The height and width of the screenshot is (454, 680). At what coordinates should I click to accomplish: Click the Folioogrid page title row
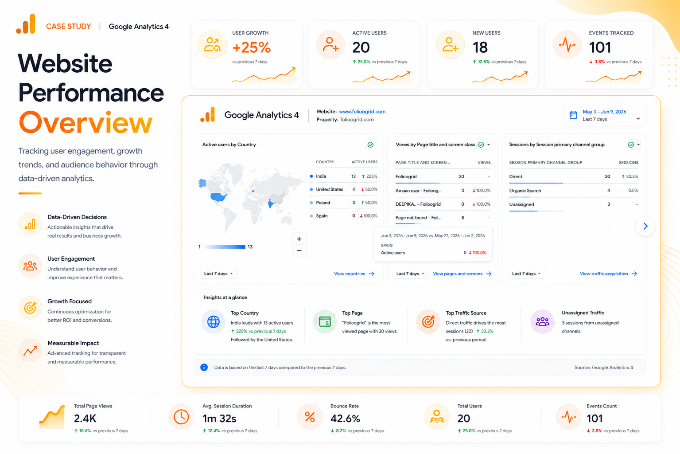coord(443,176)
